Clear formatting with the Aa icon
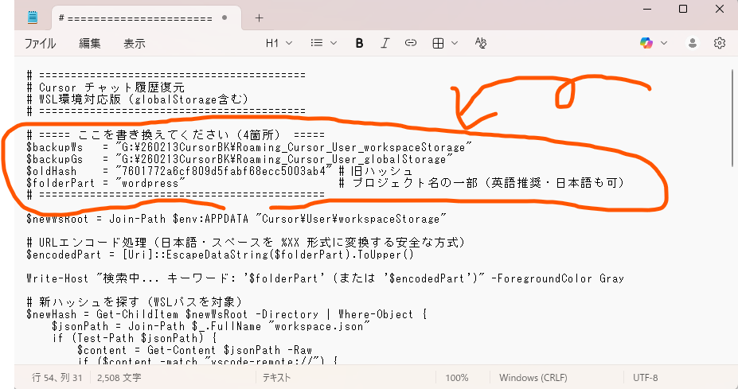 [481, 43]
